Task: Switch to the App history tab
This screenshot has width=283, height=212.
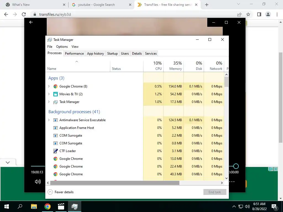Action: coord(95,54)
